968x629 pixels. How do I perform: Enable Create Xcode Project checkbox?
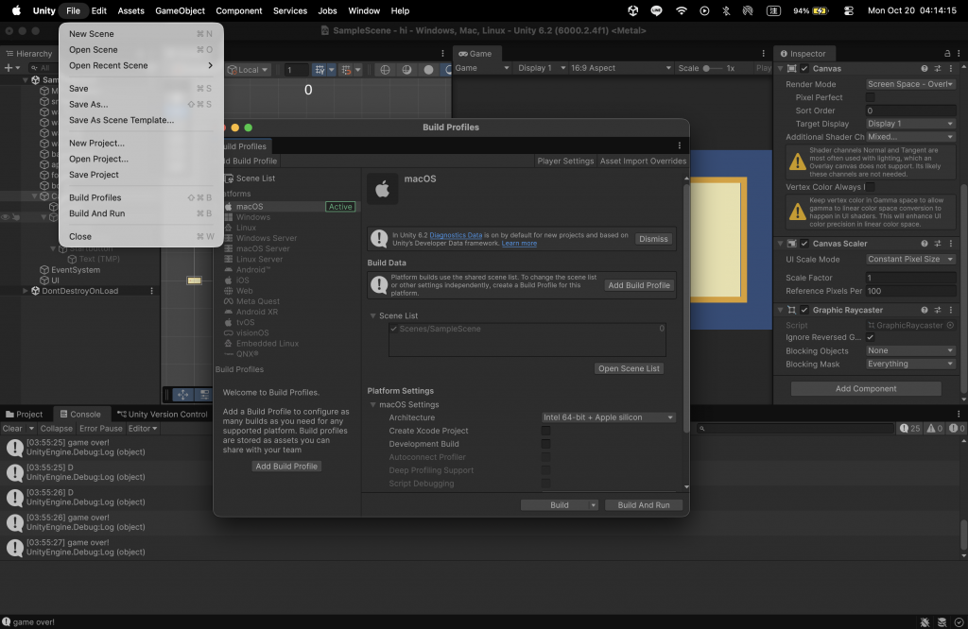coord(545,431)
